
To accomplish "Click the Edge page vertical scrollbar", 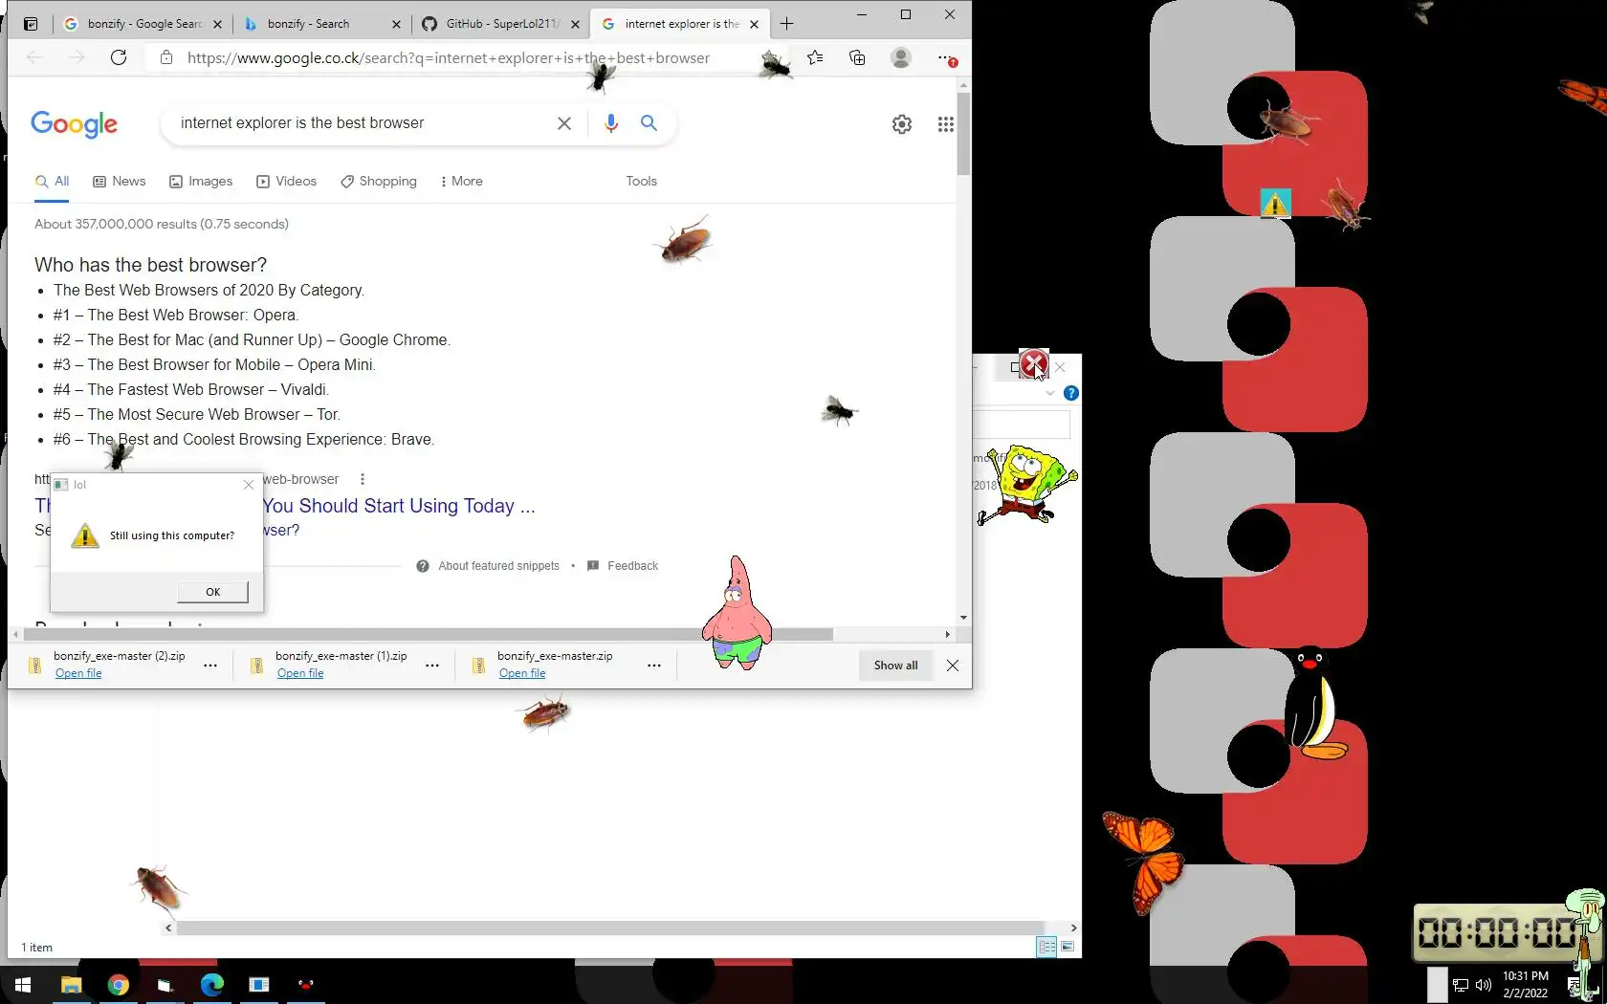I will click(963, 134).
